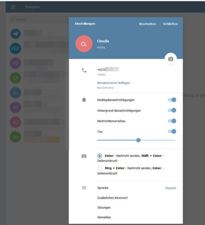205x225 pixels.
Task: Disable Hintergrund-Benachrichtigungen switch
Action: coord(172,110)
